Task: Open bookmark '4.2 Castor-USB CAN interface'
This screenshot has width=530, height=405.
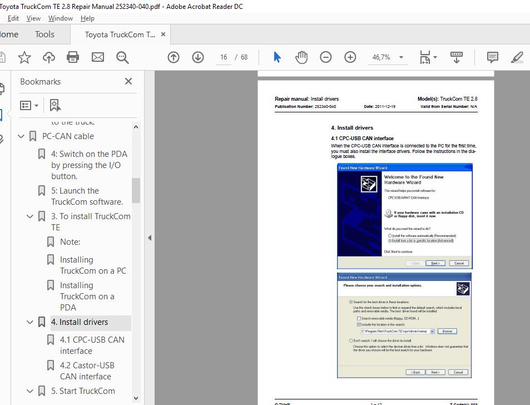Action: click(x=87, y=371)
